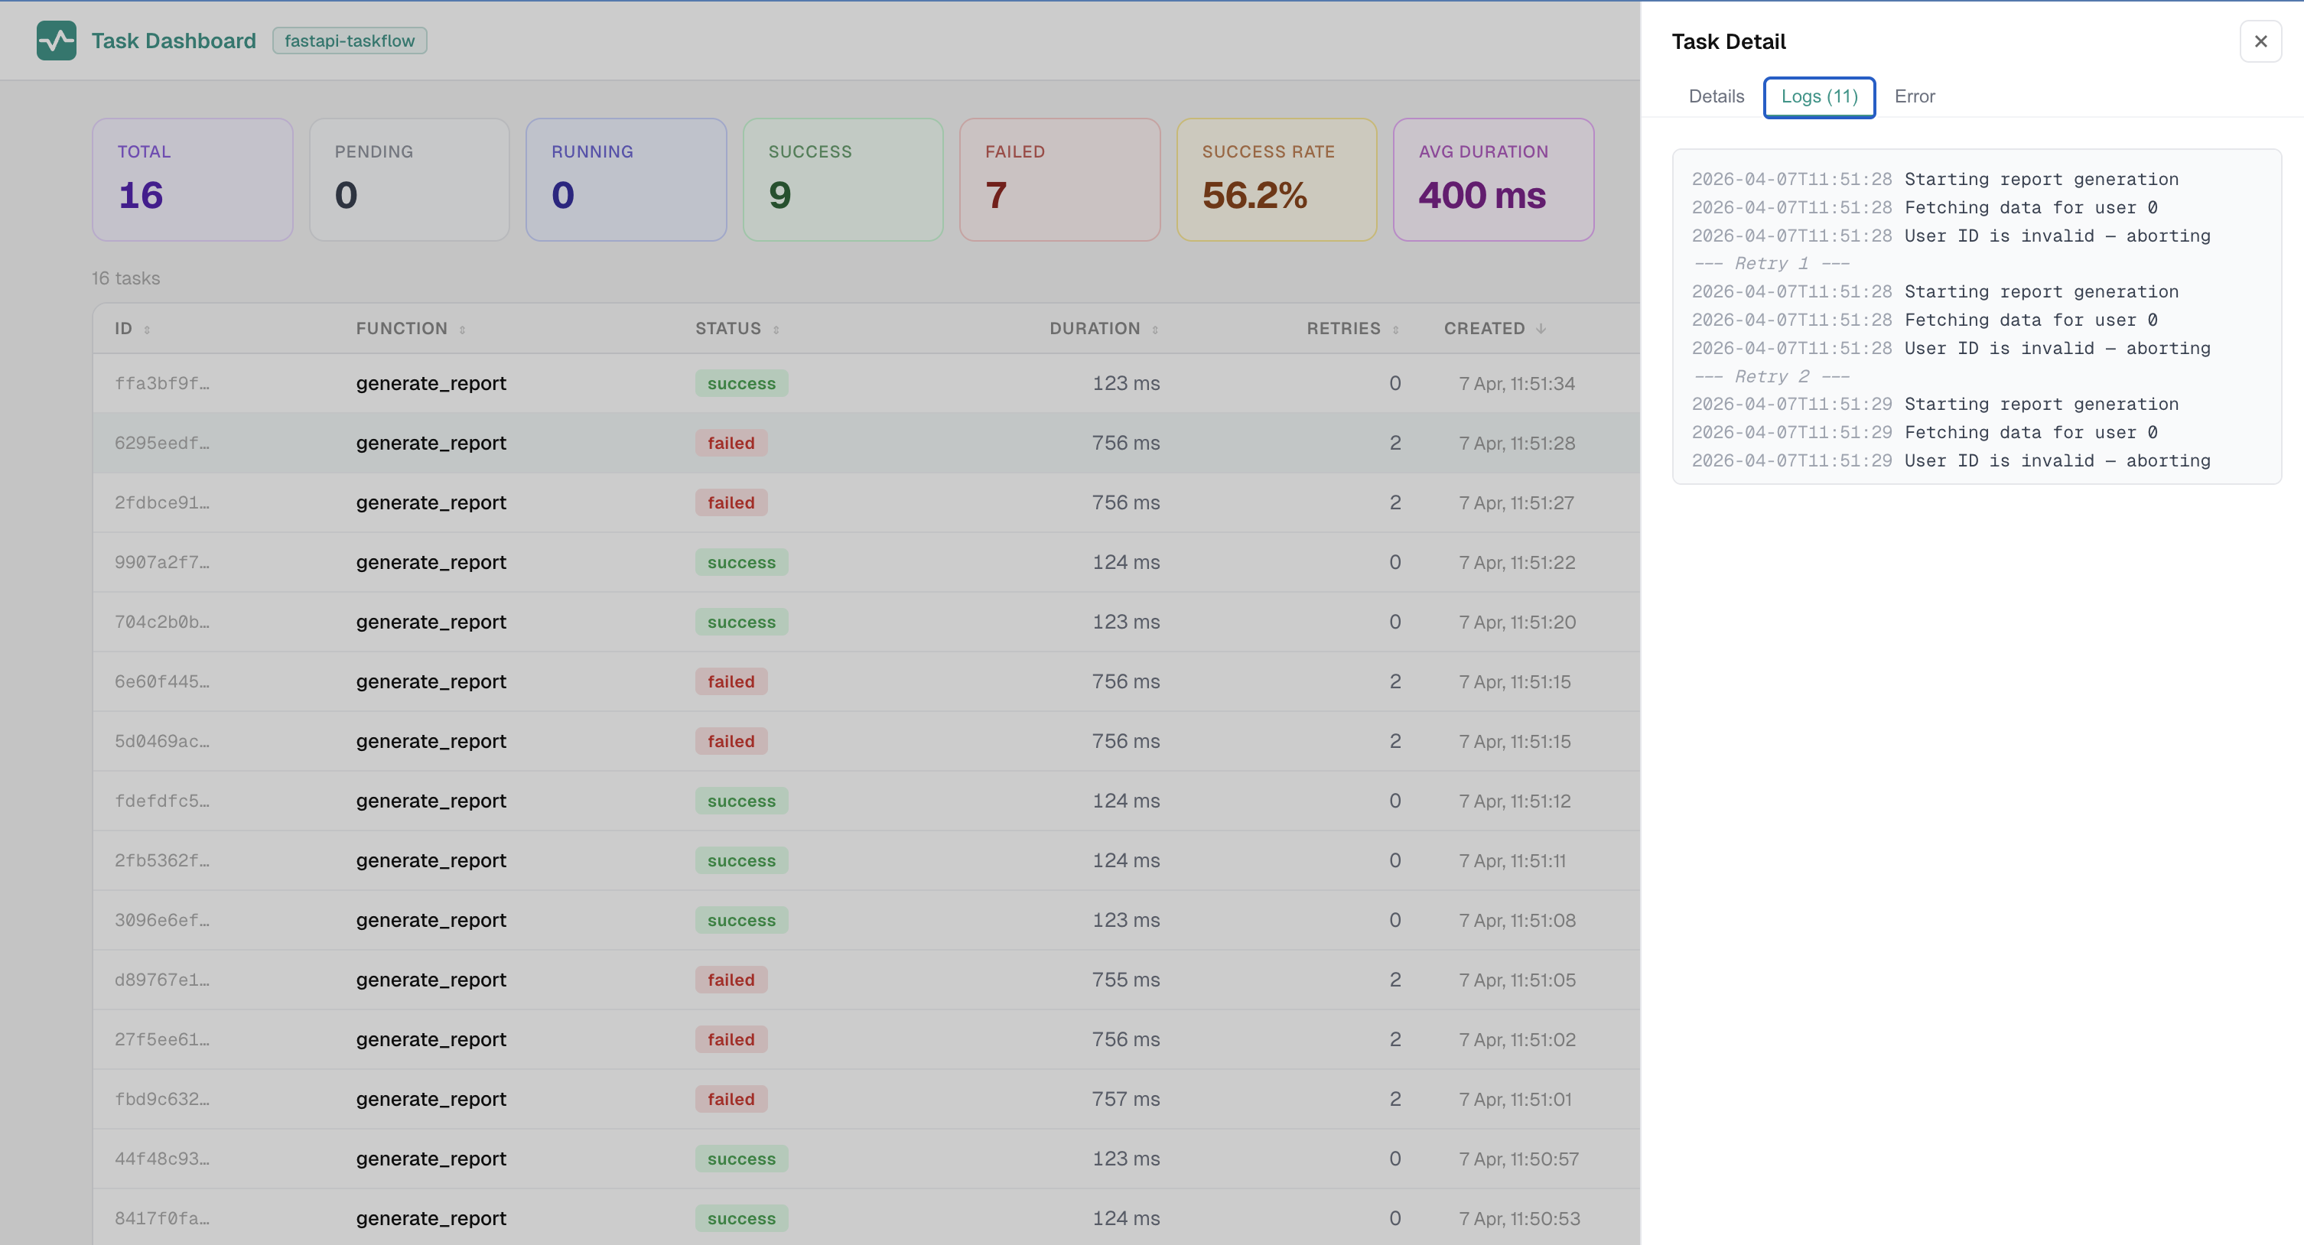Select the Logs (11) tab
The height and width of the screenshot is (1245, 2304).
1818,96
